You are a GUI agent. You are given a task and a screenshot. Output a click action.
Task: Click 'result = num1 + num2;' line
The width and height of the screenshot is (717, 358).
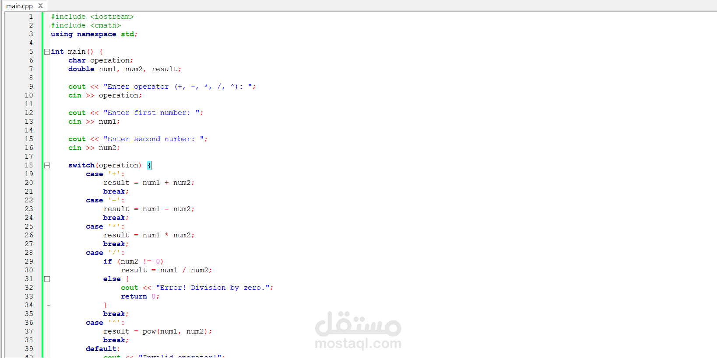149,183
